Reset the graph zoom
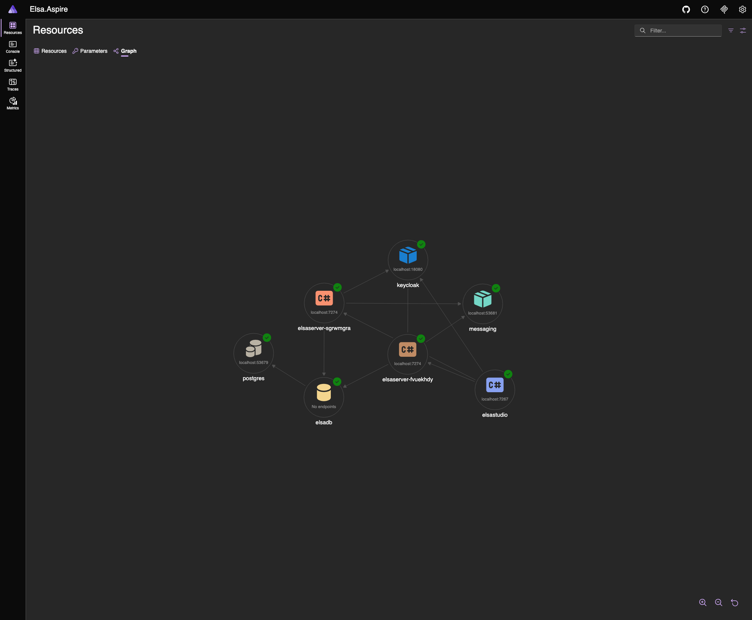The height and width of the screenshot is (620, 752). pos(735,602)
